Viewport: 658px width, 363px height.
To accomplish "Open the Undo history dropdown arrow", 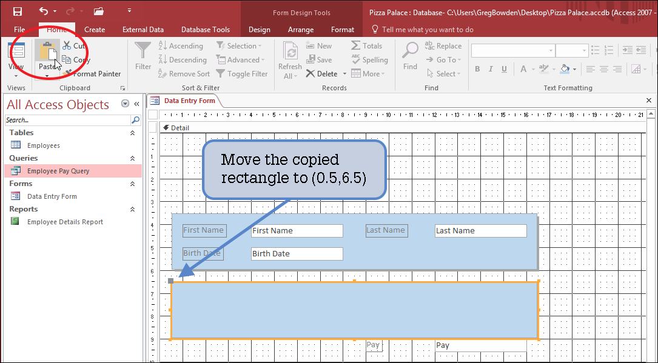I will (x=55, y=12).
